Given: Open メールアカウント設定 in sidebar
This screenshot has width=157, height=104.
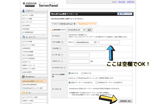Looking at the screenshot, I should click(34, 97).
